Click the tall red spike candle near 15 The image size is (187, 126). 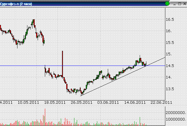62,64
